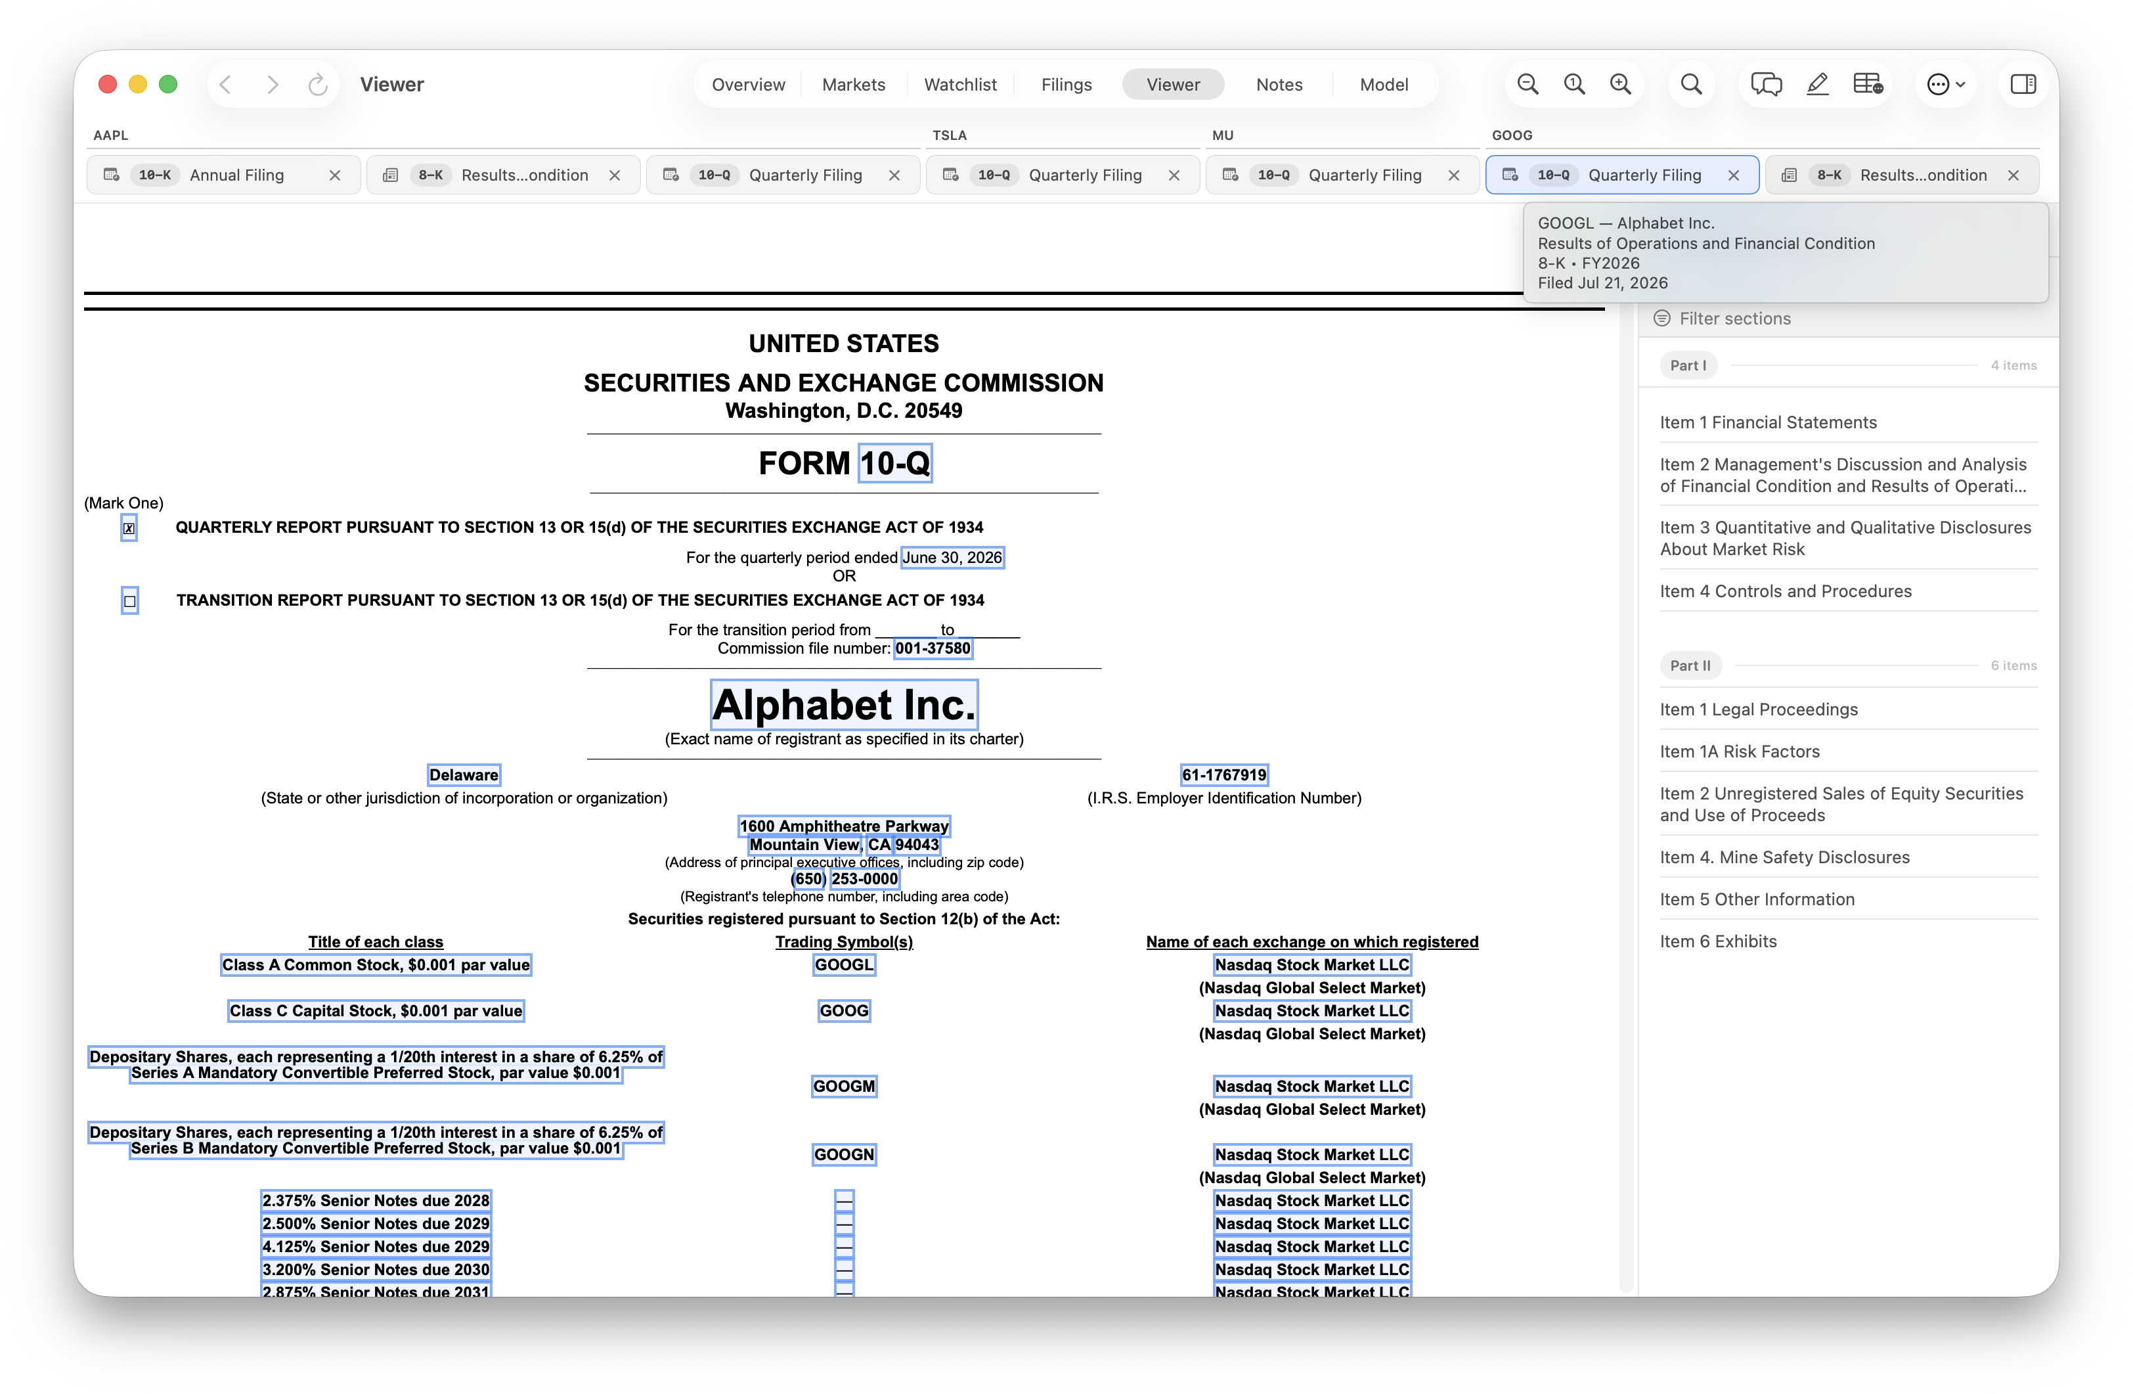This screenshot has height=1394, width=2133.
Task: Open the Filings tab
Action: [1066, 84]
